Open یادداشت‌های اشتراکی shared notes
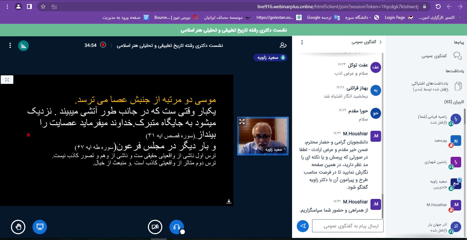Screen dimensions: 467x240 tap(437, 86)
